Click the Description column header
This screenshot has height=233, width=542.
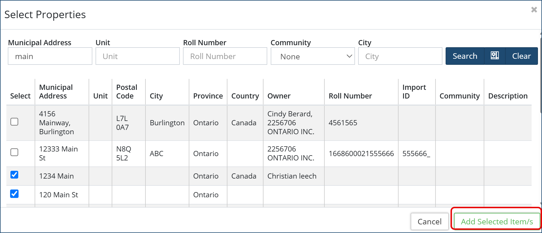click(x=508, y=96)
